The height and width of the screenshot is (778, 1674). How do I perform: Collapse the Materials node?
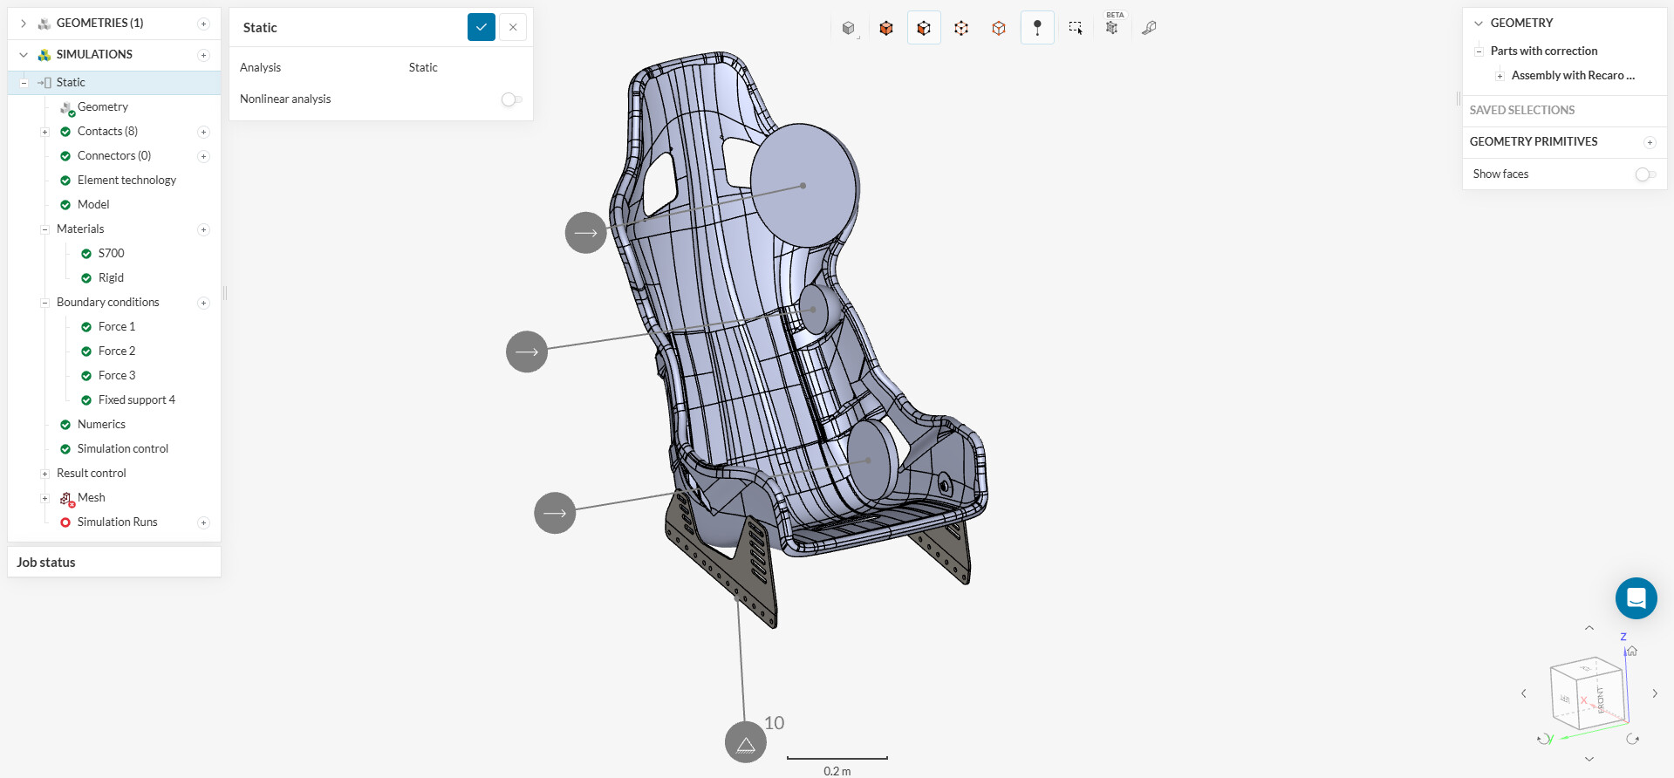coord(44,229)
